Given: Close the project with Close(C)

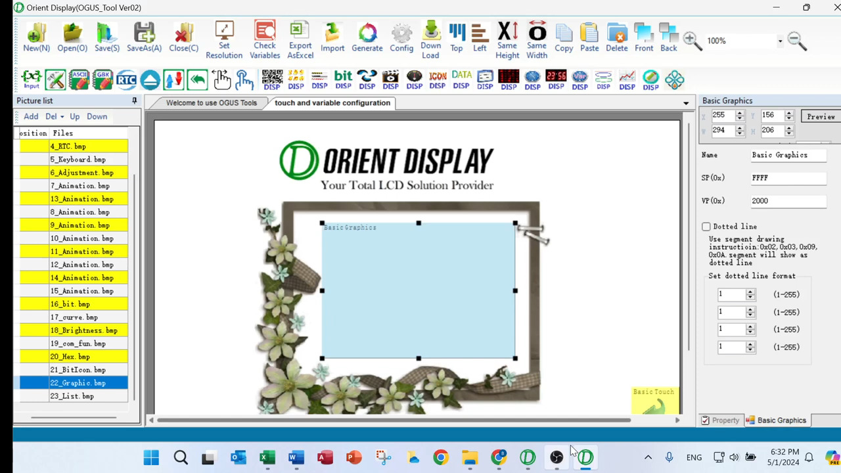Looking at the screenshot, I should coord(183,37).
